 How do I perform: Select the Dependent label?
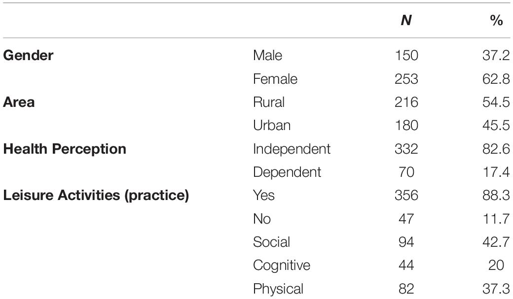[x=287, y=172]
